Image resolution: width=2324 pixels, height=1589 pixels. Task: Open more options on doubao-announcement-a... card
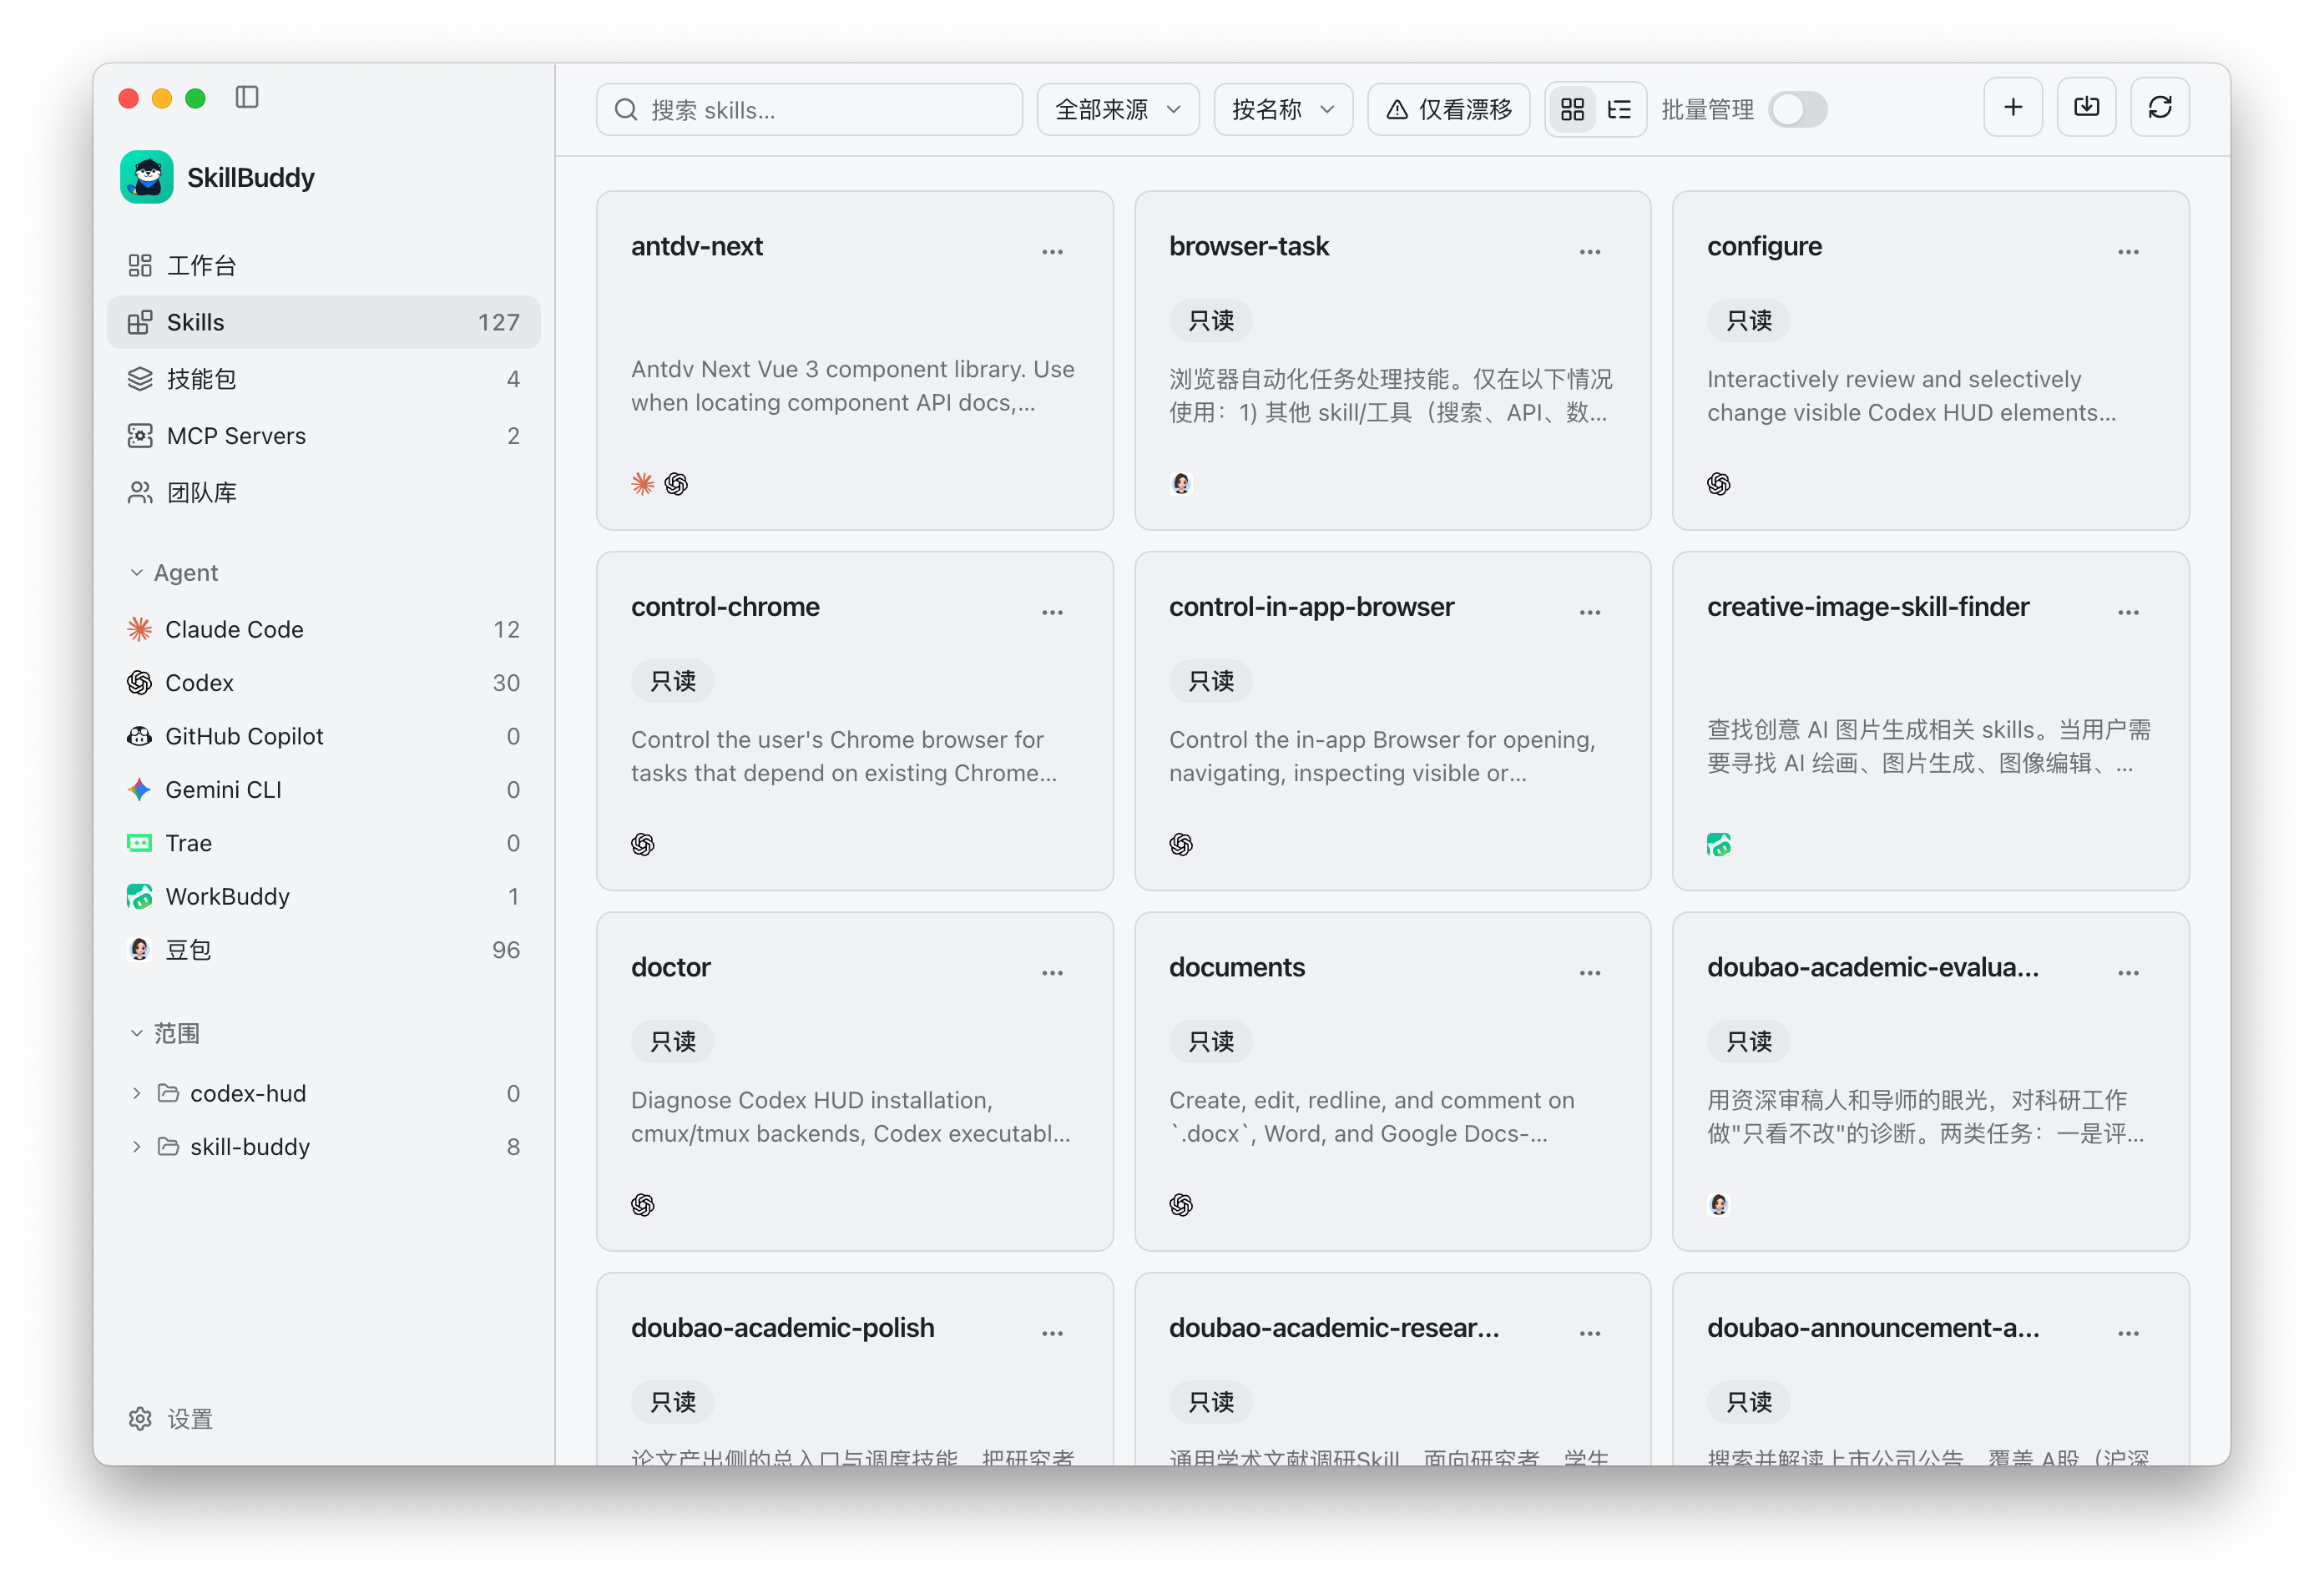(x=2128, y=1333)
